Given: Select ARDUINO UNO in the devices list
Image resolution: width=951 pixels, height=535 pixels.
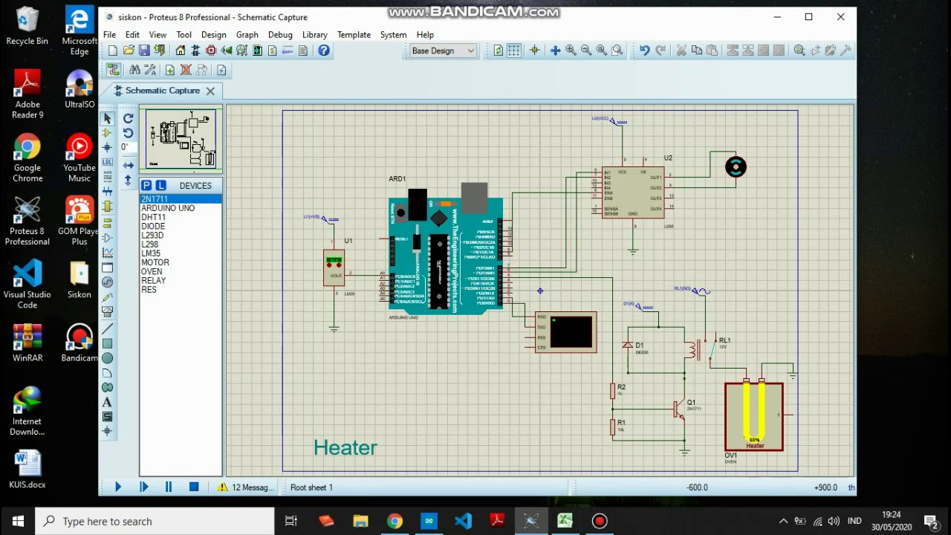Looking at the screenshot, I should [181, 208].
